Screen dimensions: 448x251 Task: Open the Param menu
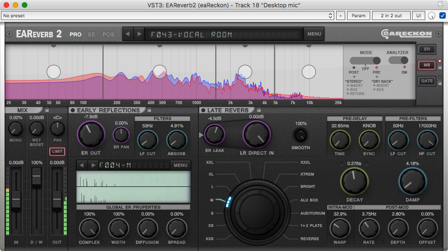pyautogui.click(x=358, y=15)
